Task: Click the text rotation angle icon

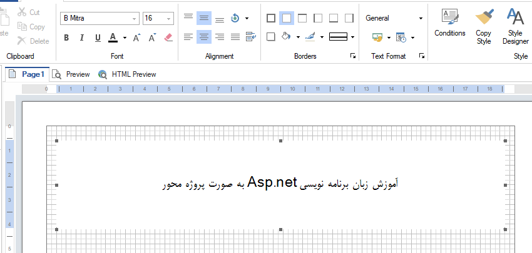Action: pyautogui.click(x=235, y=18)
